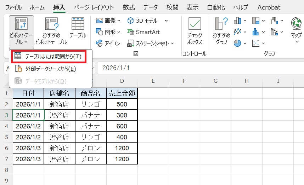
Task: Click the スクリーンショット icon
Action: pyautogui.click(x=130, y=43)
